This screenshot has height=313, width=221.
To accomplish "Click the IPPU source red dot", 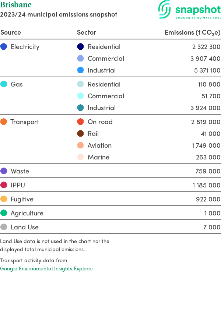I will pyautogui.click(x=4, y=185).
